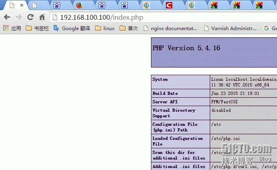The image size is (277, 170).
Task: Select the System row label
Action: (x=160, y=79)
